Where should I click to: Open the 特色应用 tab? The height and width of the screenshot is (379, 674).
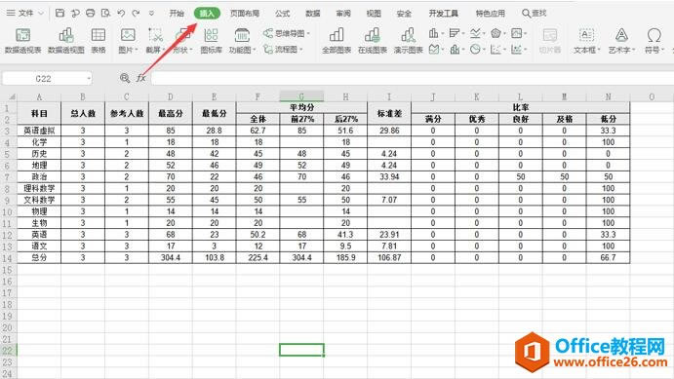tap(490, 14)
